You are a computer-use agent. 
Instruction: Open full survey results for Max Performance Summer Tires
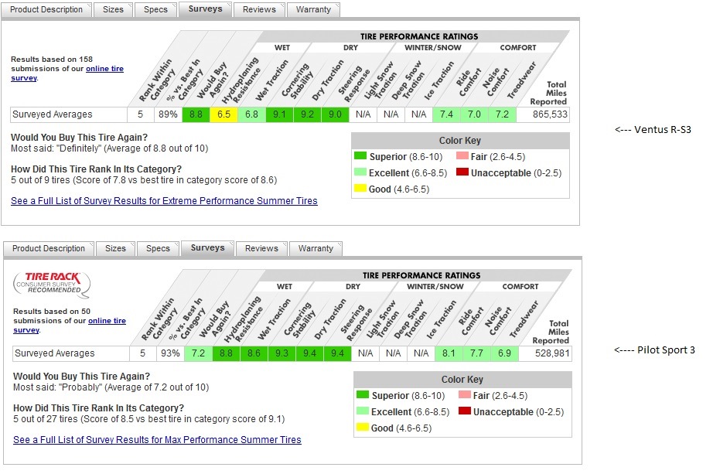(x=157, y=439)
